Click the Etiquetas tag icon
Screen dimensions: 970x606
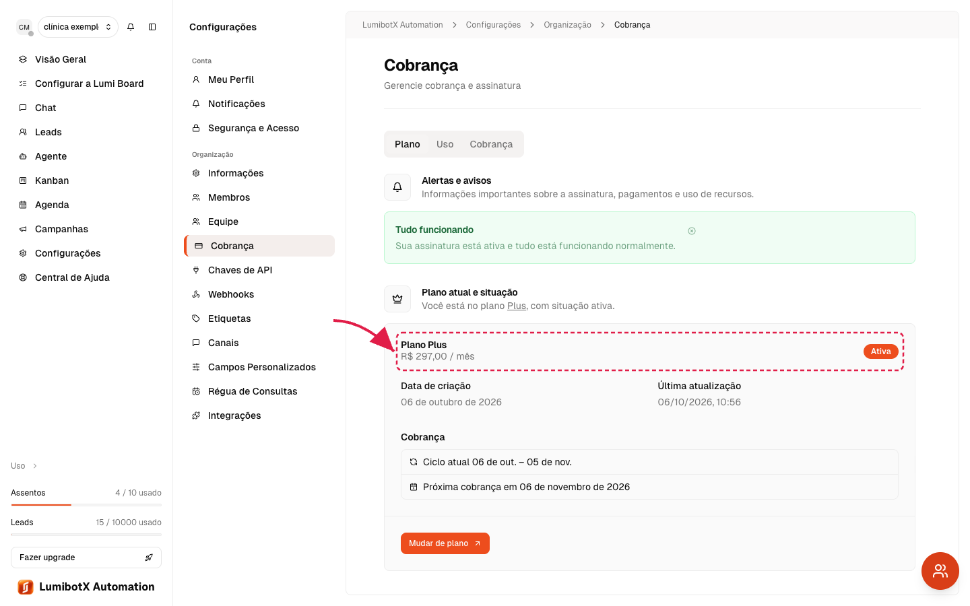tap(196, 318)
